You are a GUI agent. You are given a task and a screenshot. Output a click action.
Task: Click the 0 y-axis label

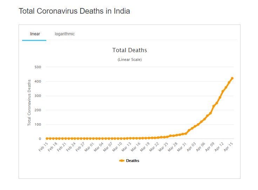[x=40, y=139]
